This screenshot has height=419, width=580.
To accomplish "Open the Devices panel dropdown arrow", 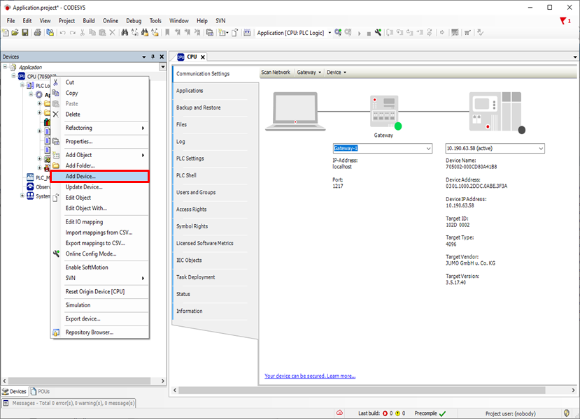I will point(144,57).
